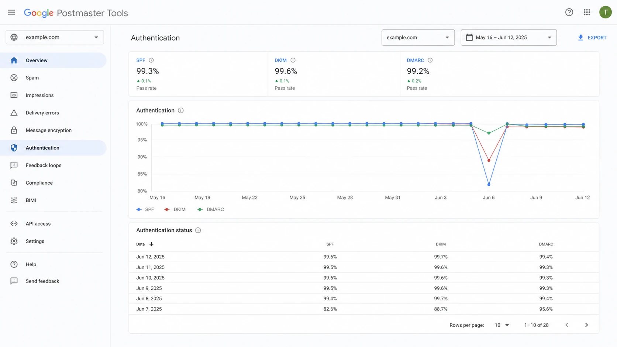
Task: Click the Settings gear icon
Action: pos(14,241)
